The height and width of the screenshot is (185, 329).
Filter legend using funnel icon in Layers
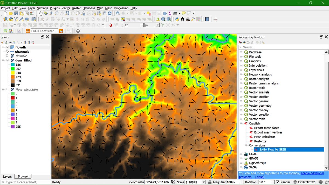(14, 42)
